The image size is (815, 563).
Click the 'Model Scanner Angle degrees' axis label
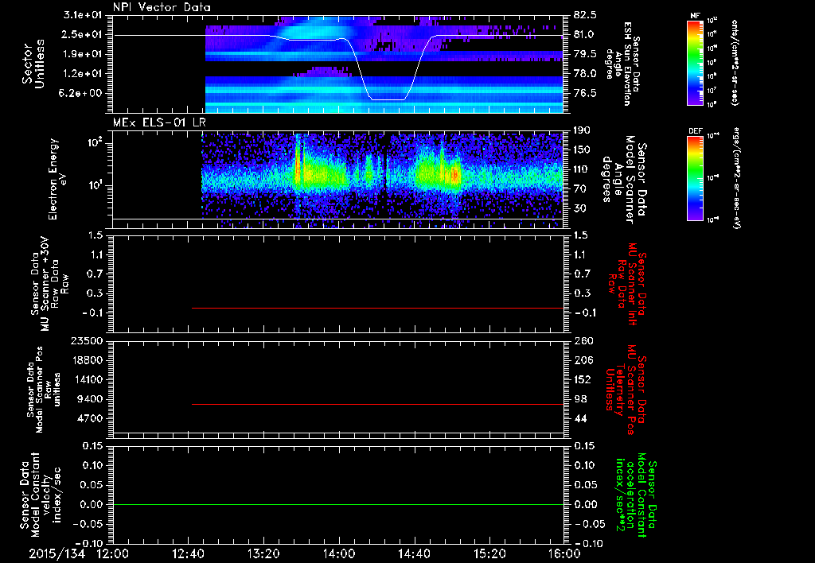(624, 180)
